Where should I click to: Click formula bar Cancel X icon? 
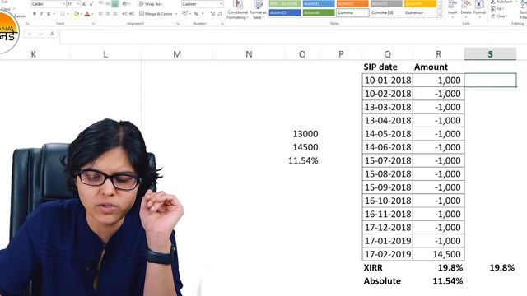[30, 34]
